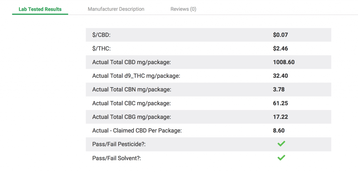Select the 1008.60 CBD value
358x174 pixels.
[284, 62]
